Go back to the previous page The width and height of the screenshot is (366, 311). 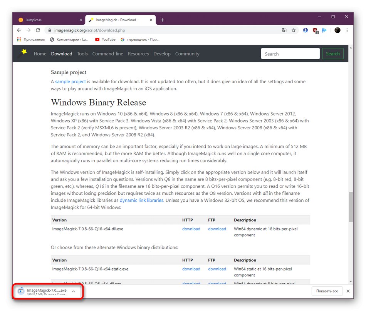coord(19,30)
